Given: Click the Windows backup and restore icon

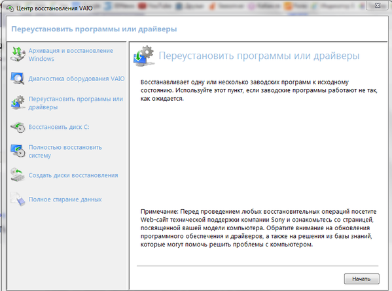Looking at the screenshot, I should [x=18, y=54].
